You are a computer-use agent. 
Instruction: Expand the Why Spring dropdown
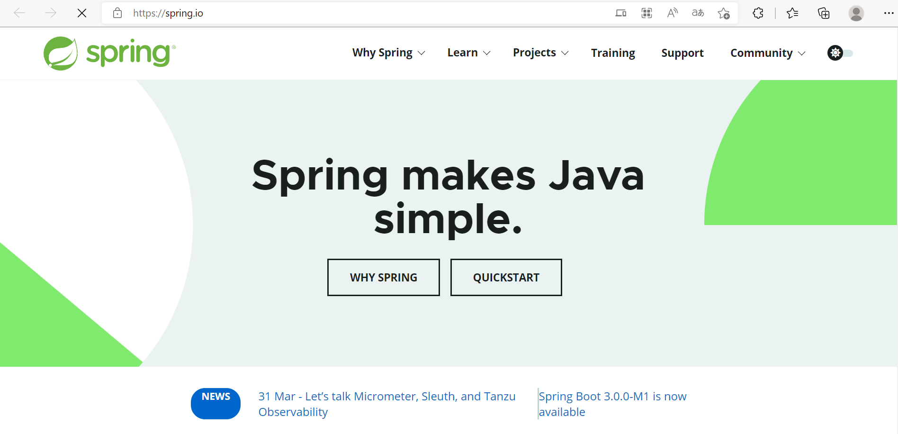388,53
